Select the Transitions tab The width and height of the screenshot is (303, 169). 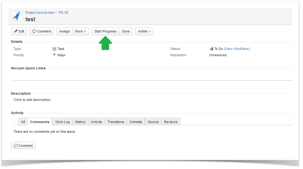(x=116, y=122)
